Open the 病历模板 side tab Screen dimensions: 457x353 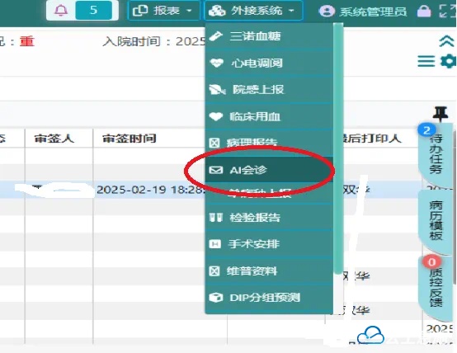[x=436, y=221]
